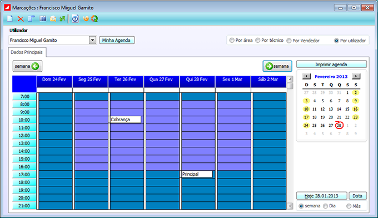
Task: Click the Sex 1 Mar column header
Action: tap(232, 82)
